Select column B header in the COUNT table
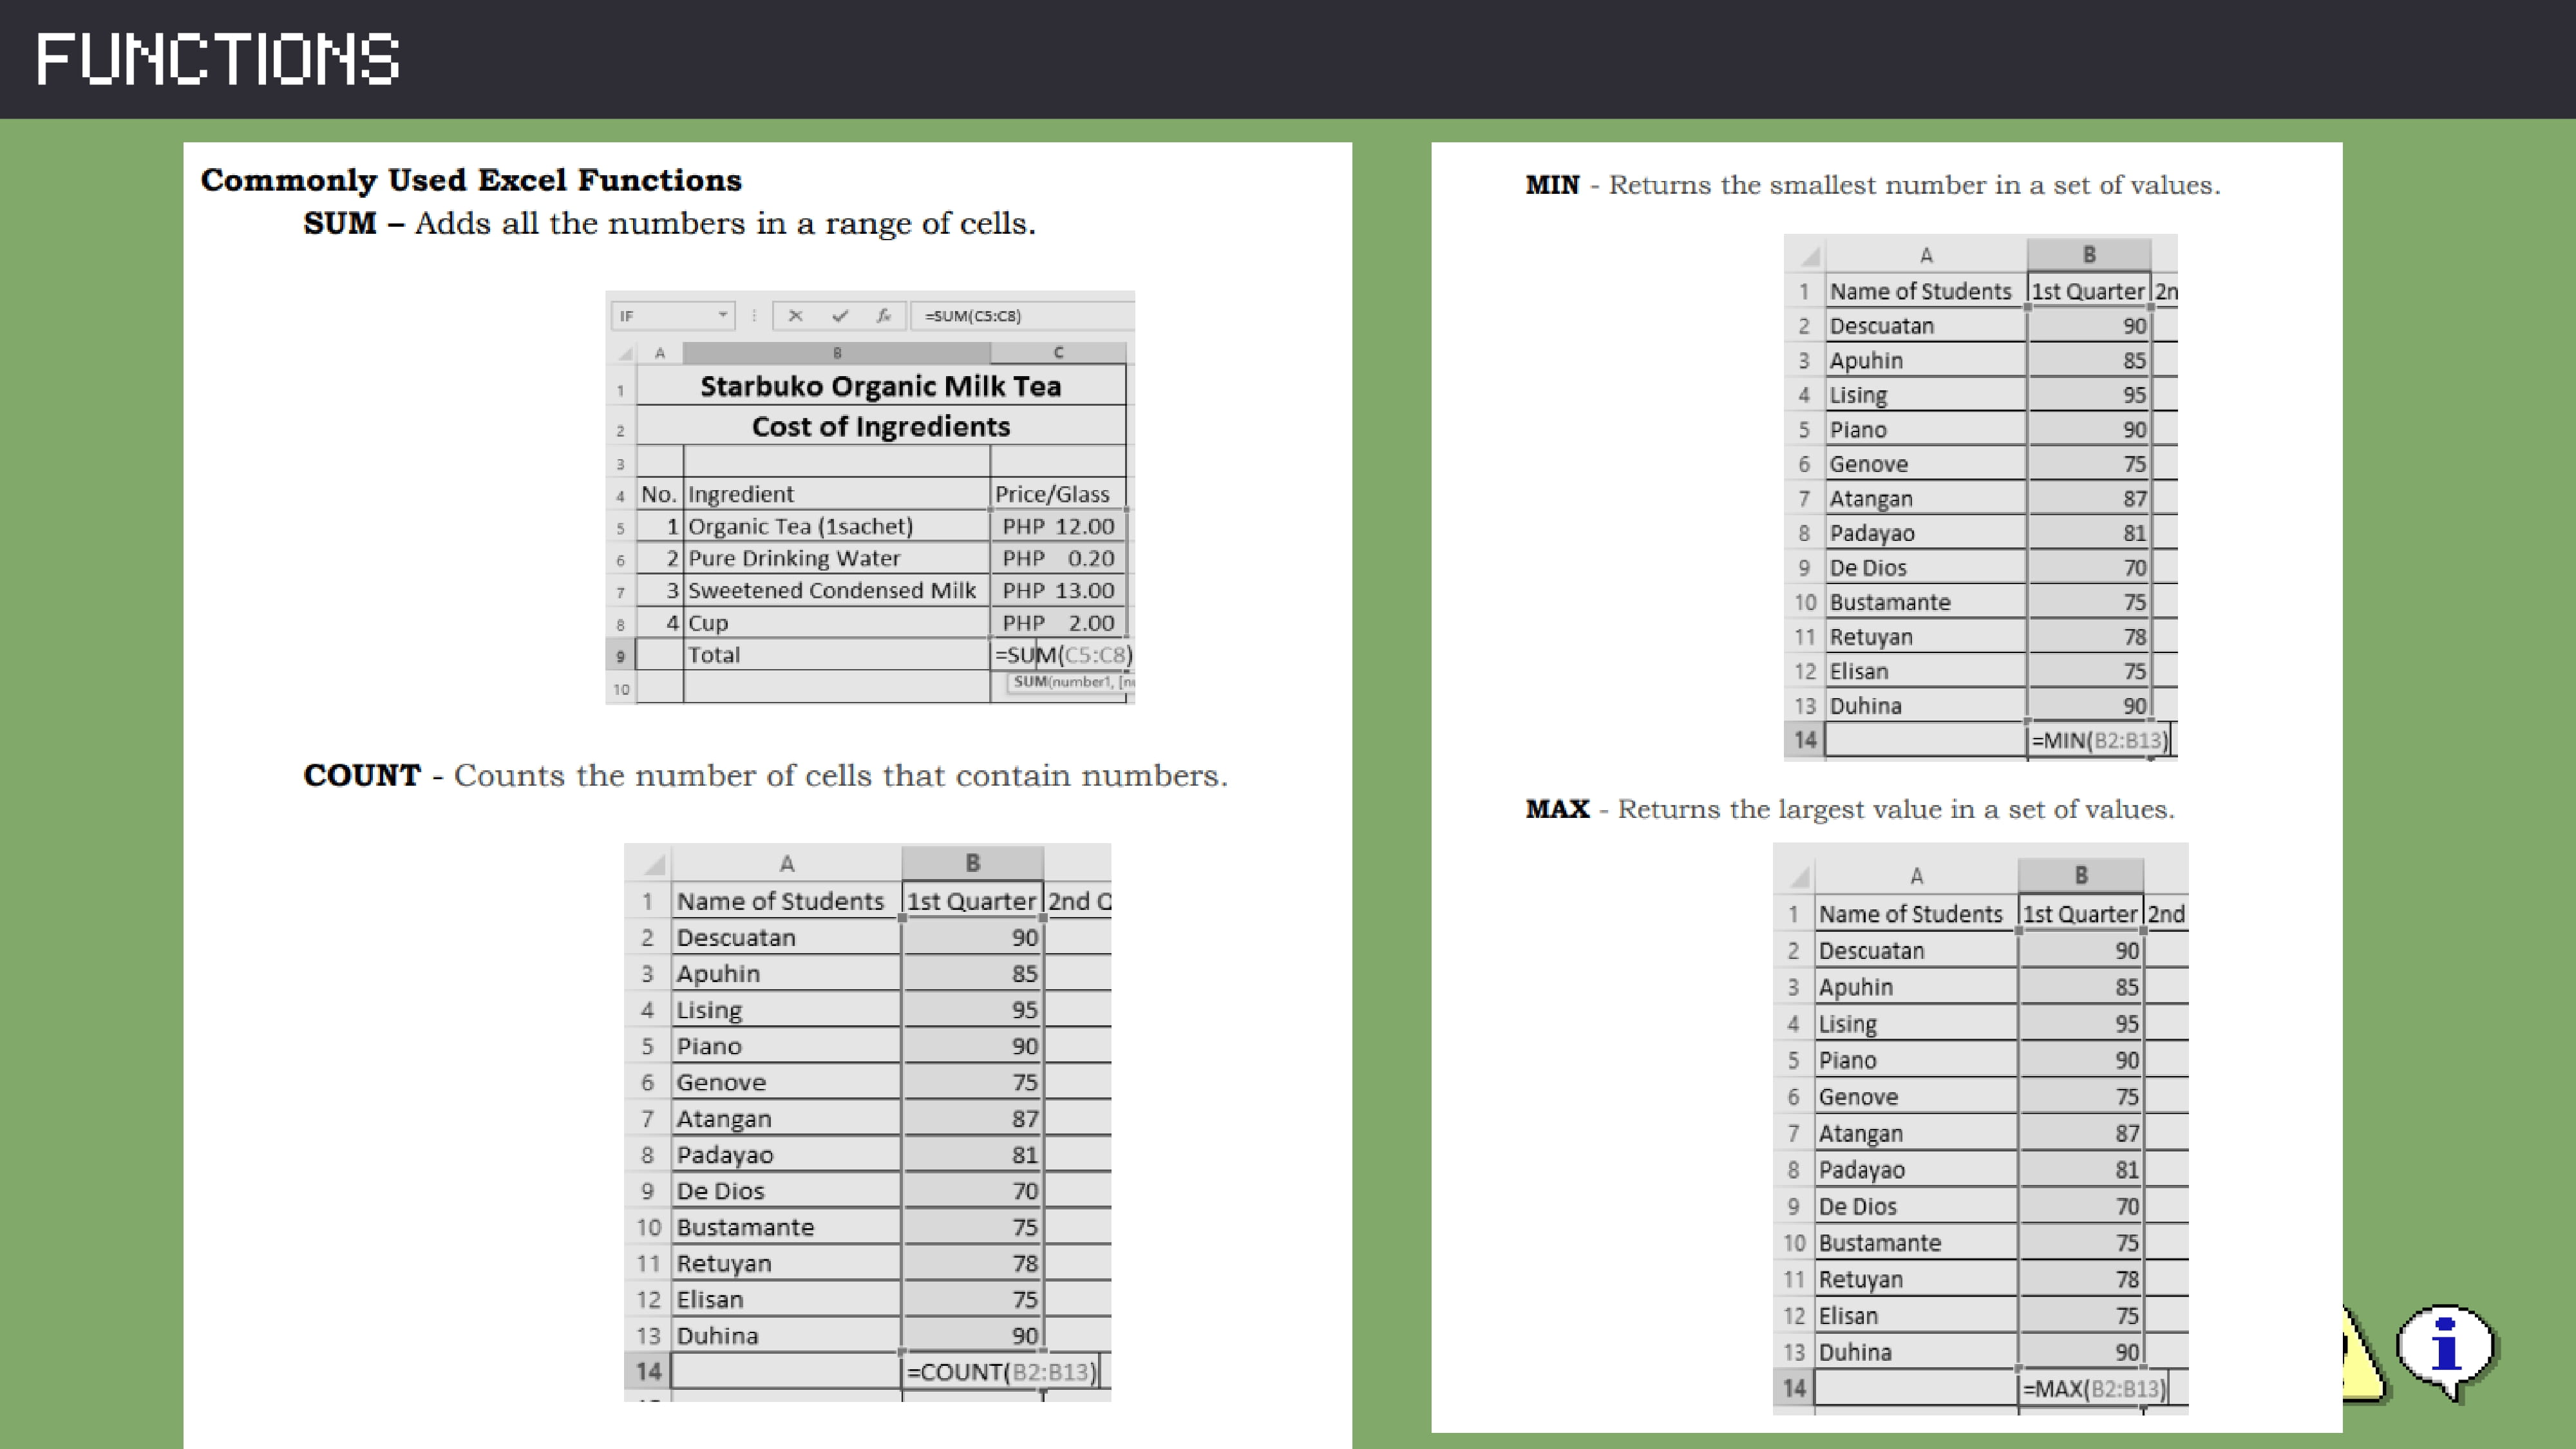2576x1449 pixels. (972, 863)
